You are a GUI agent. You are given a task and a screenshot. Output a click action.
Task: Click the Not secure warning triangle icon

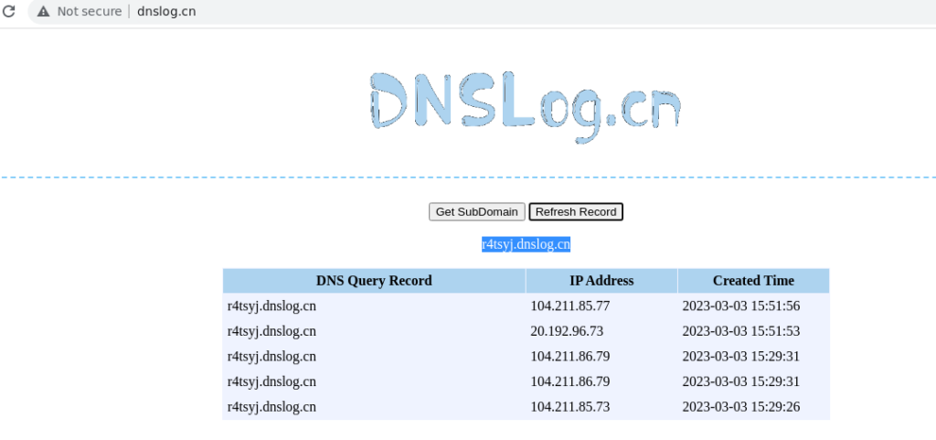pyautogui.click(x=43, y=12)
